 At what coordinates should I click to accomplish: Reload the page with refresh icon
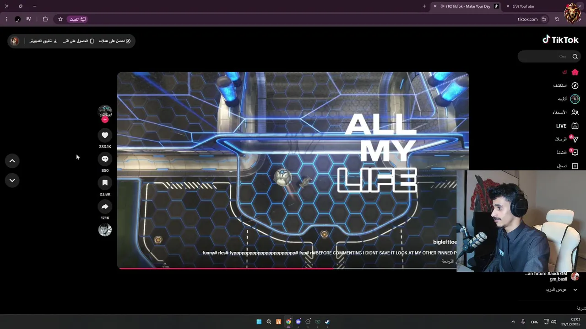click(x=557, y=19)
